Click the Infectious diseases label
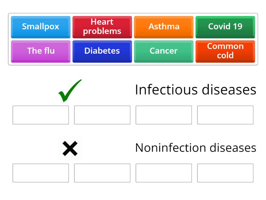 tap(196, 89)
